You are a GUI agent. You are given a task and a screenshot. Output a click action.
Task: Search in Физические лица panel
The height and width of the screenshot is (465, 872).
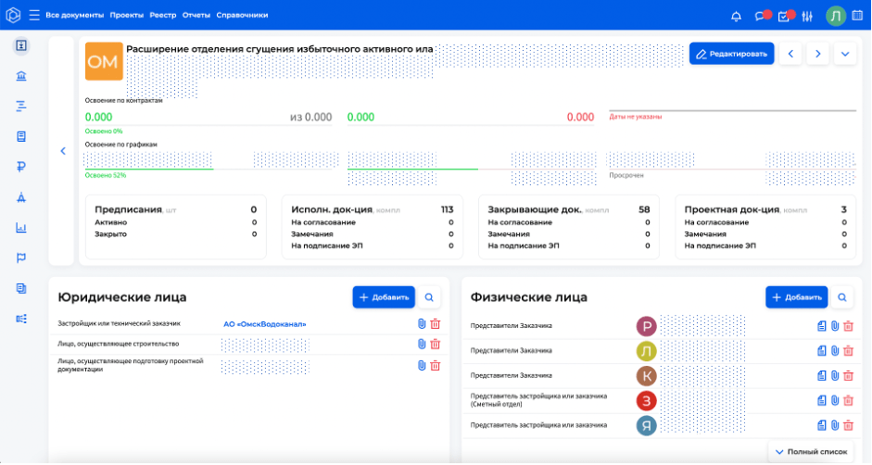(x=842, y=297)
